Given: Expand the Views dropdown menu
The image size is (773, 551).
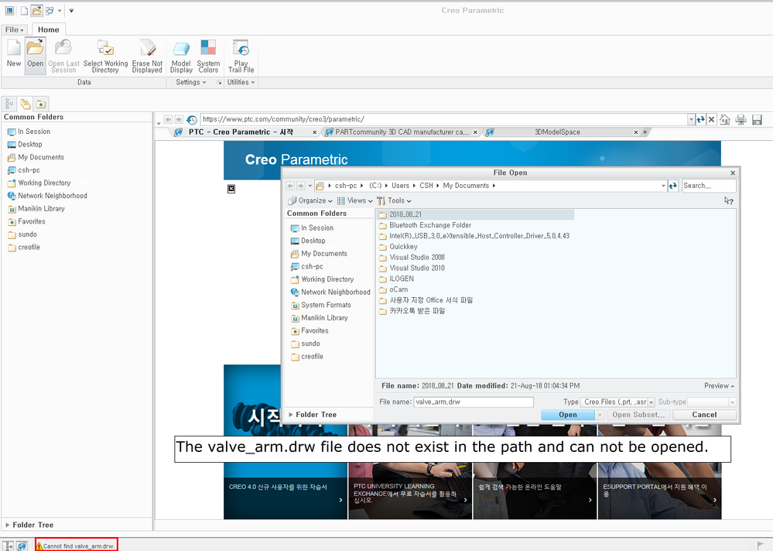Looking at the screenshot, I should tap(355, 200).
